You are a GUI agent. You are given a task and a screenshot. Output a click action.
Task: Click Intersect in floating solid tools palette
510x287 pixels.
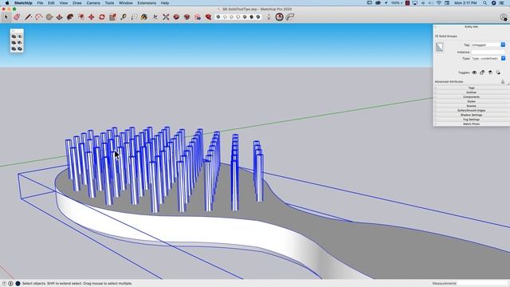(x=20, y=37)
